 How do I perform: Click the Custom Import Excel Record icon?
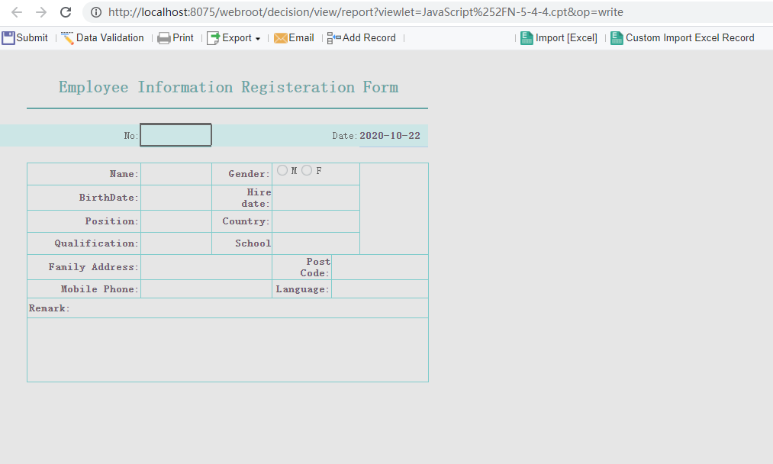click(x=617, y=38)
